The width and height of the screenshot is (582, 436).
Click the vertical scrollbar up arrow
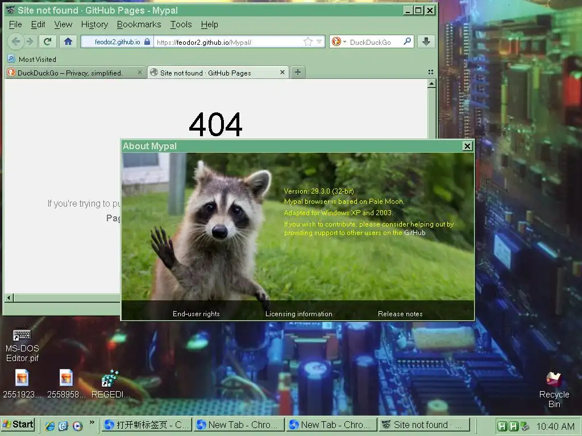pyautogui.click(x=431, y=84)
